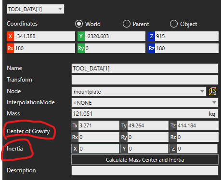Click the pick node icon beside Node
This screenshot has width=221, height=180.
[x=213, y=92]
